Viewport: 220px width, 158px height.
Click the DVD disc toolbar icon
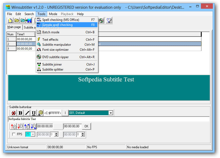click(101, 21)
